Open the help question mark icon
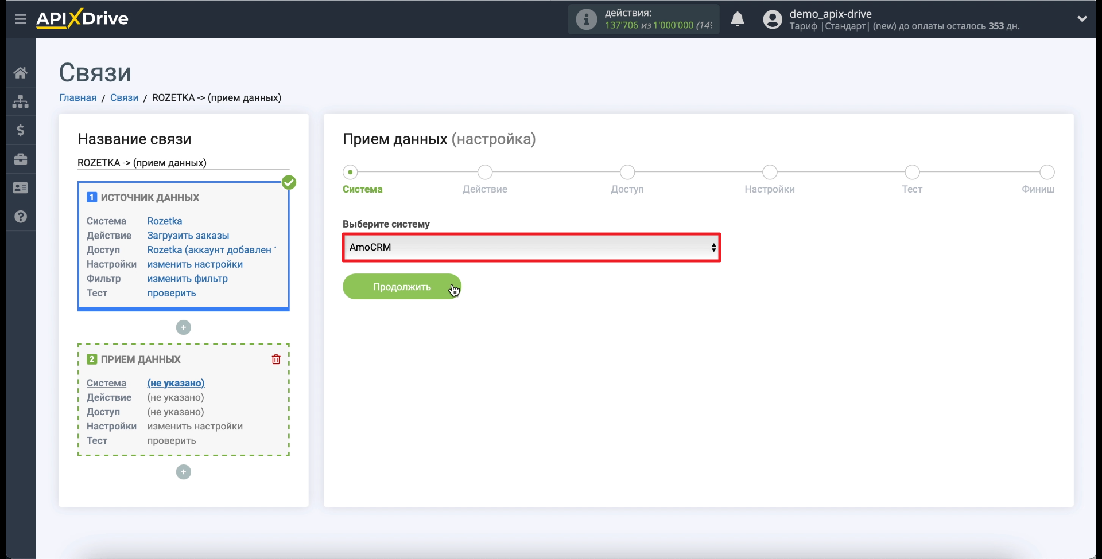Screen dimensions: 1102x559 click(x=21, y=216)
